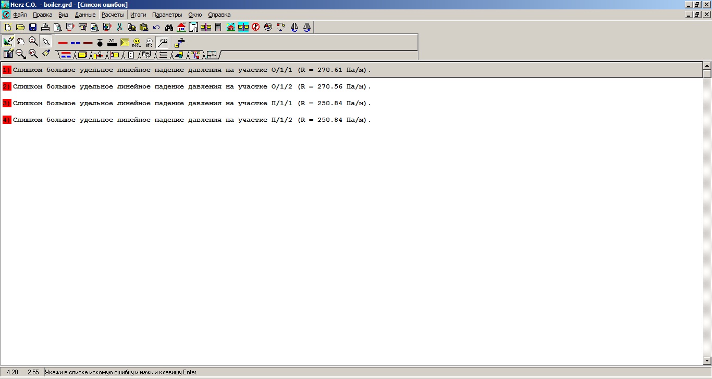The width and height of the screenshot is (712, 379).
Task: Select the arrow pointer tool
Action: [46, 42]
